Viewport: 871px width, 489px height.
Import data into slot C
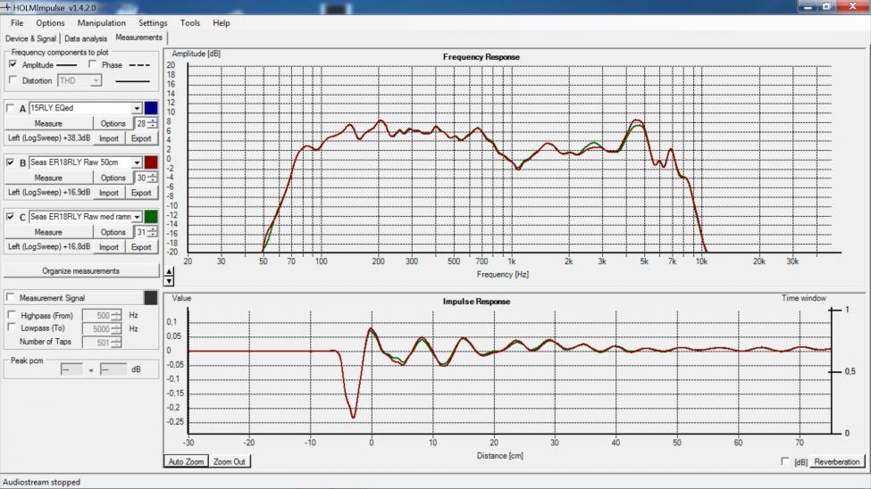coord(109,247)
